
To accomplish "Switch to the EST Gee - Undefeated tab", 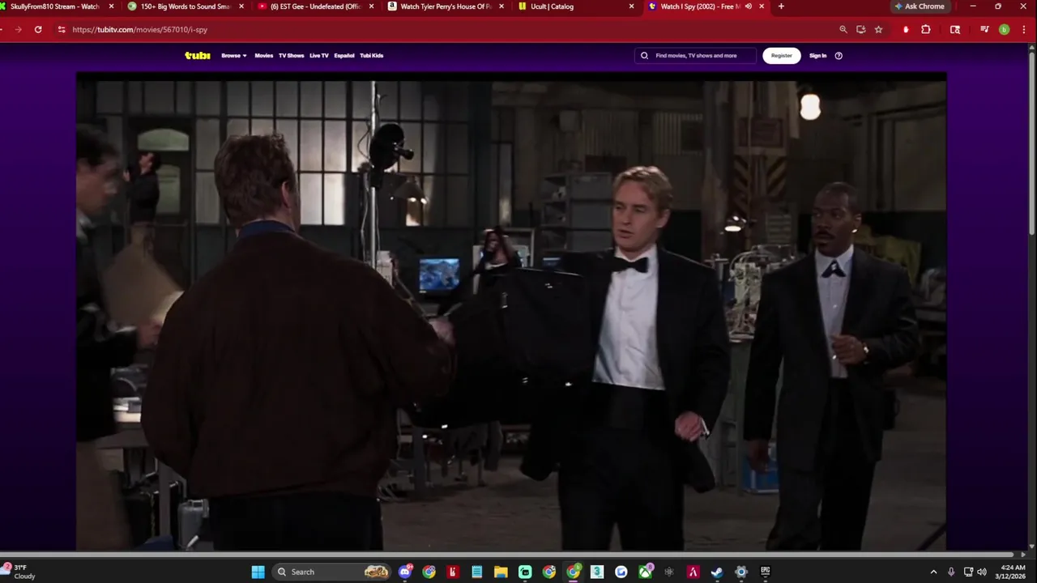I will click(x=316, y=6).
